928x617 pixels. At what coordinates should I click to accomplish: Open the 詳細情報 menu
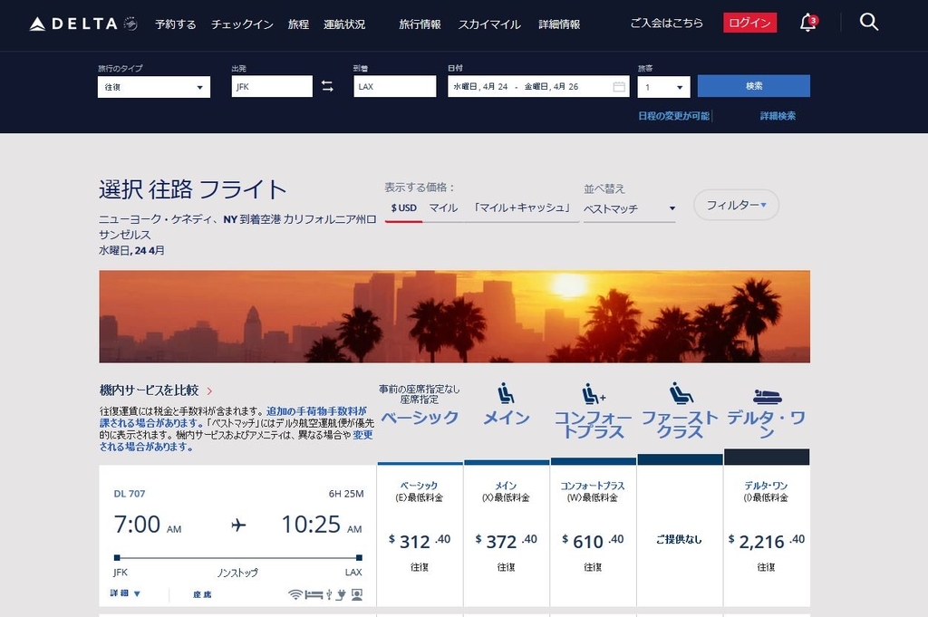coord(559,24)
